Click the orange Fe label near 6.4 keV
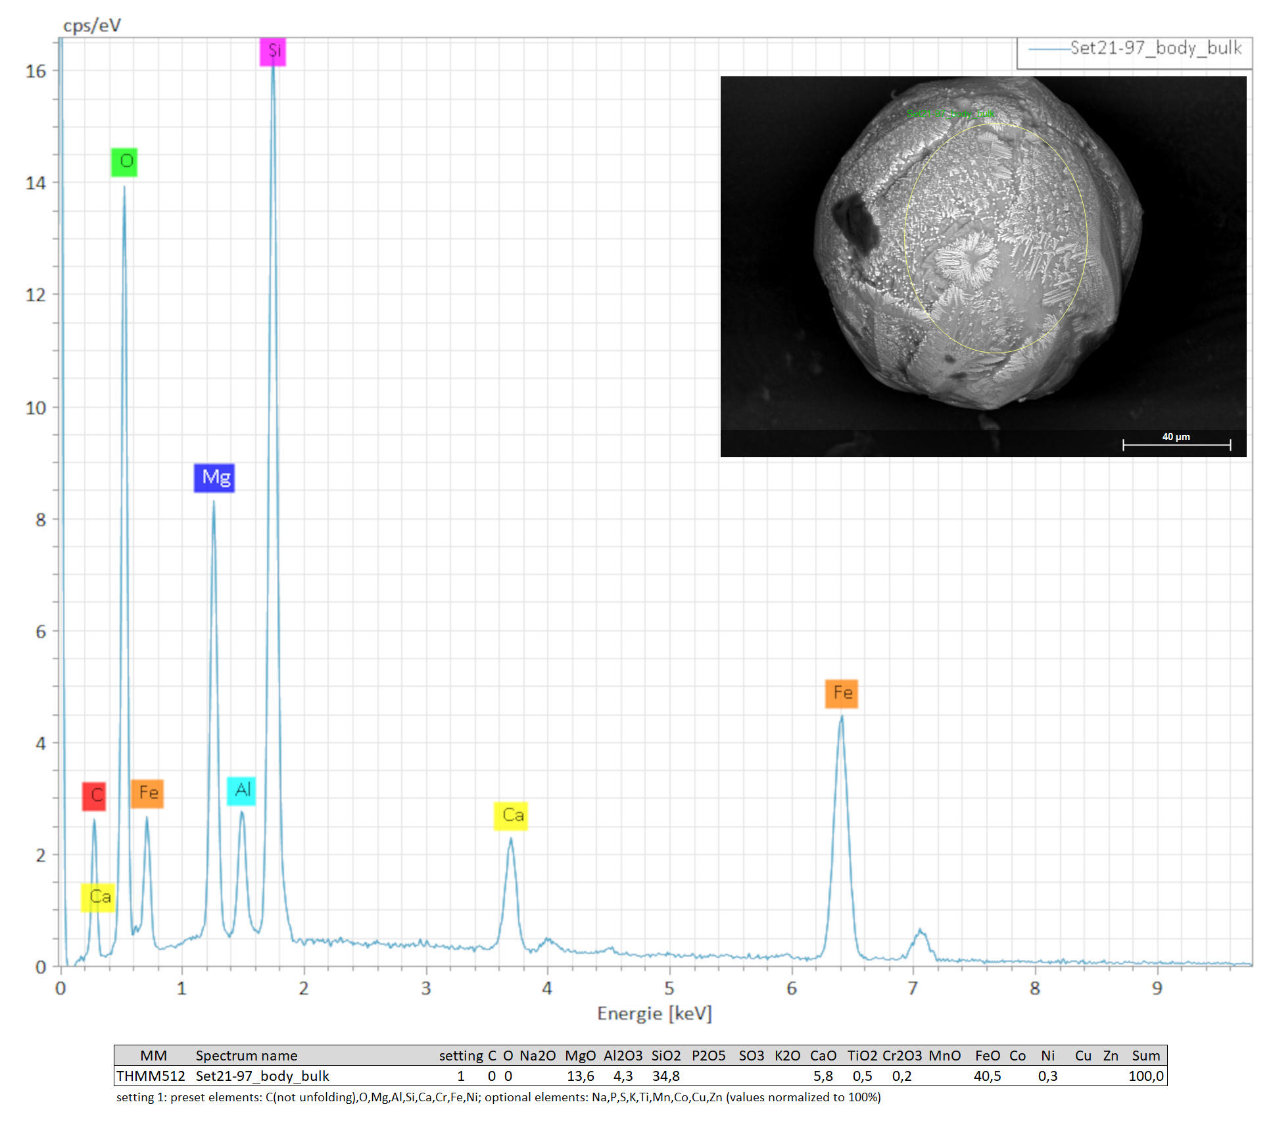1273x1121 pixels. click(x=842, y=693)
